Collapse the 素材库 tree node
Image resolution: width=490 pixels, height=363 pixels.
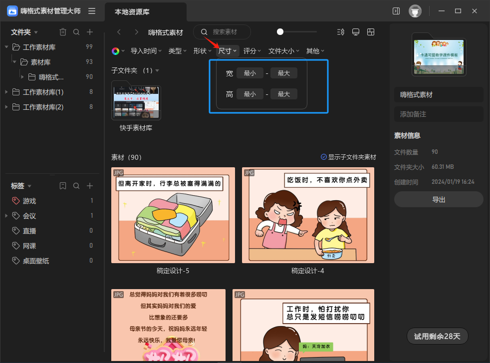coord(14,62)
